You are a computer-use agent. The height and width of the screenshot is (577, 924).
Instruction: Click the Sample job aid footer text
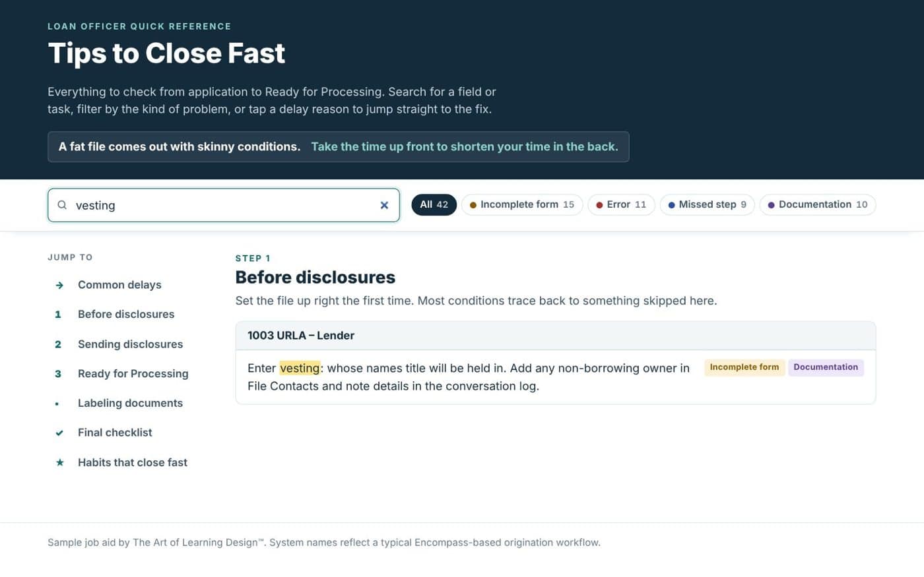click(324, 543)
